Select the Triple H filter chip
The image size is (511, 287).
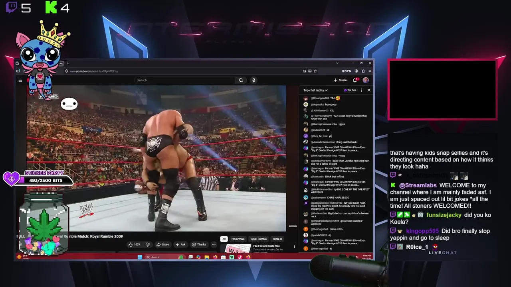pos(277,239)
